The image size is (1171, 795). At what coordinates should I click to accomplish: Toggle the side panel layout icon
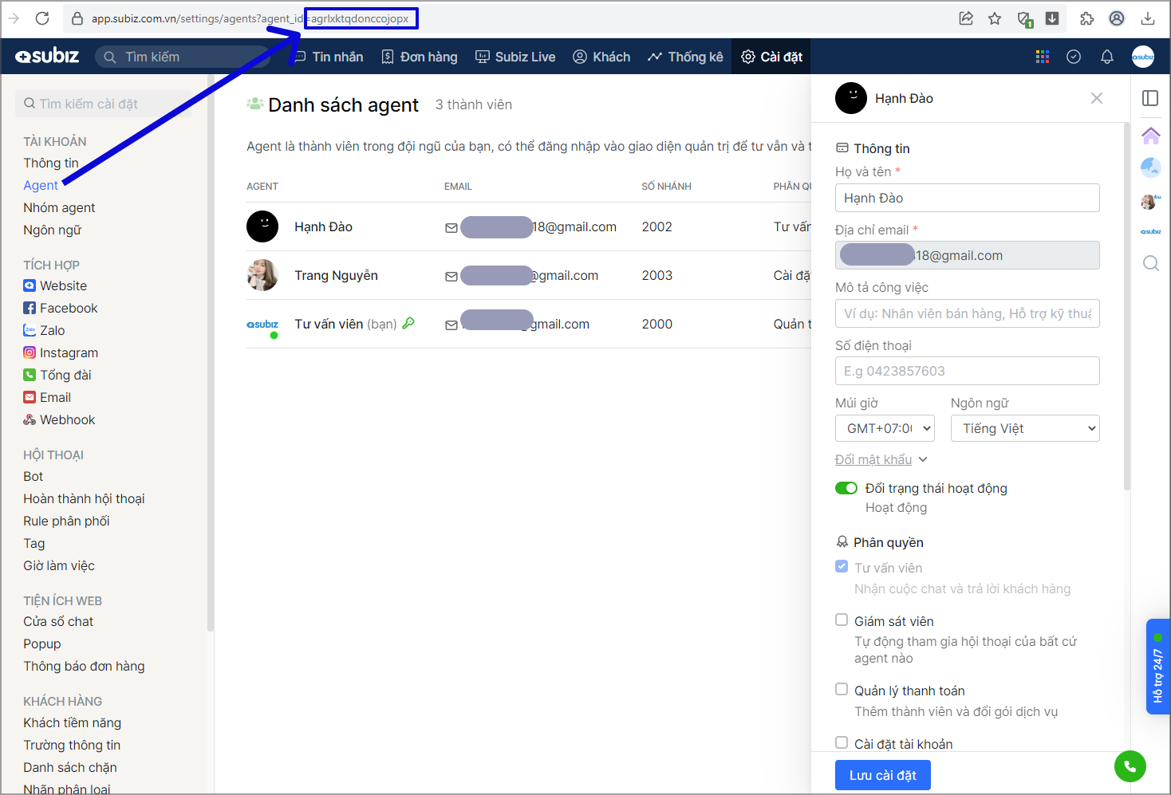pos(1150,98)
